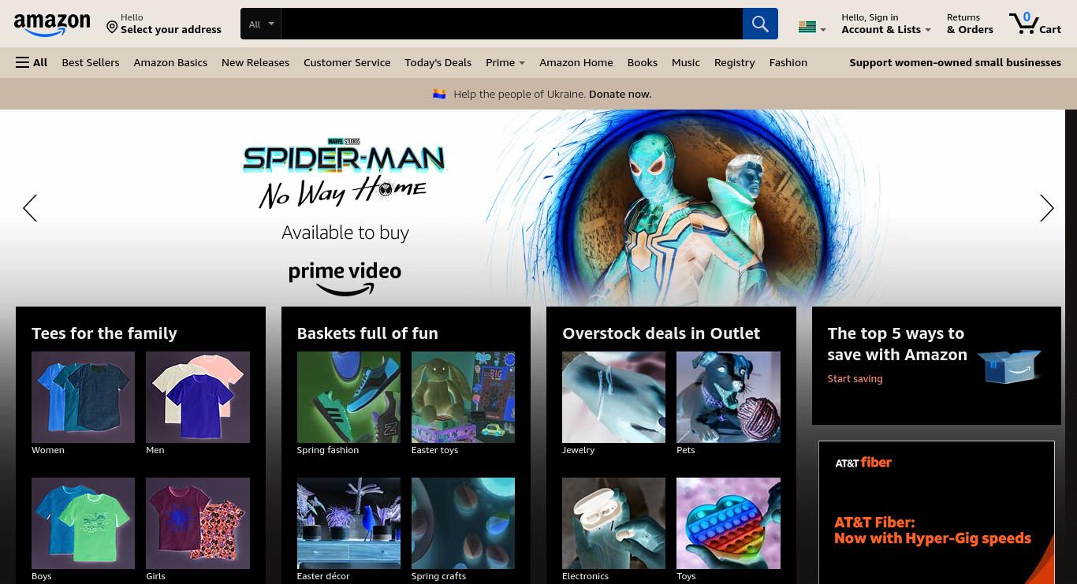Open the country flag language dropdown
The image size is (1077, 584).
click(x=812, y=28)
